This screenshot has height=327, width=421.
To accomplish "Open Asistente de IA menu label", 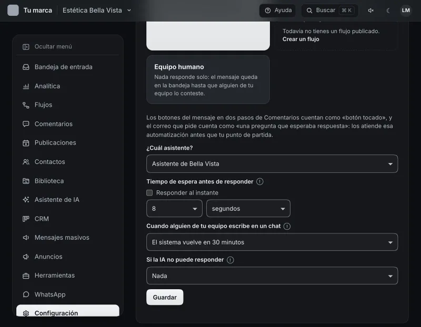I will (57, 200).
